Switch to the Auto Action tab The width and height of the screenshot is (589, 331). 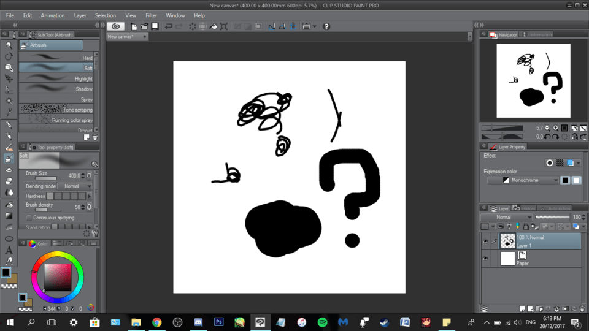tap(555, 208)
